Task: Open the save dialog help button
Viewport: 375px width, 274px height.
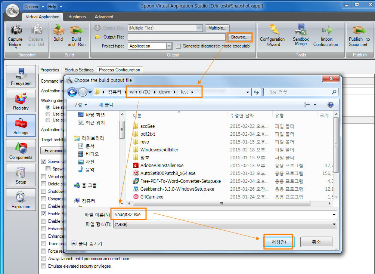Action: [330, 105]
